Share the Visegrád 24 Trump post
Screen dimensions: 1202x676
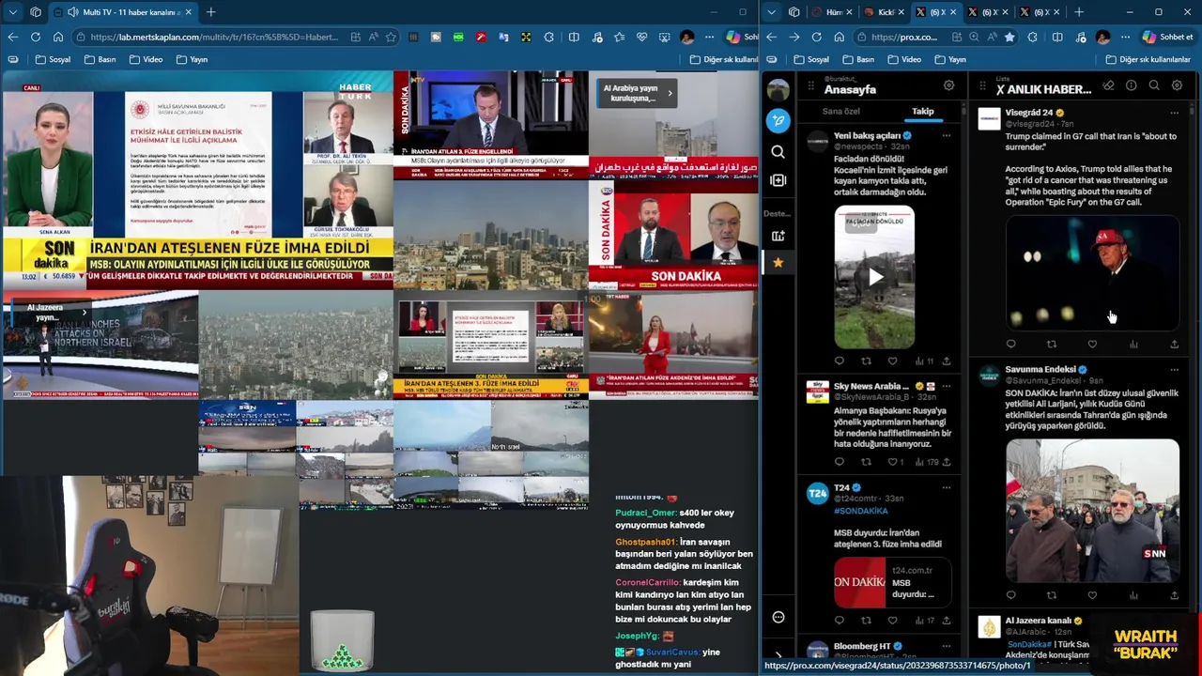1174,345
